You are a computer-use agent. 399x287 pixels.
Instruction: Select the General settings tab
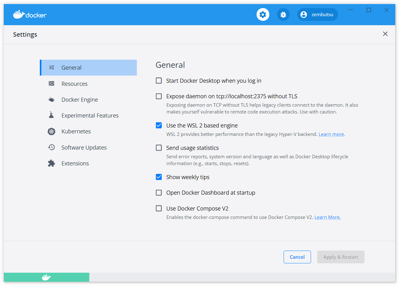point(88,67)
